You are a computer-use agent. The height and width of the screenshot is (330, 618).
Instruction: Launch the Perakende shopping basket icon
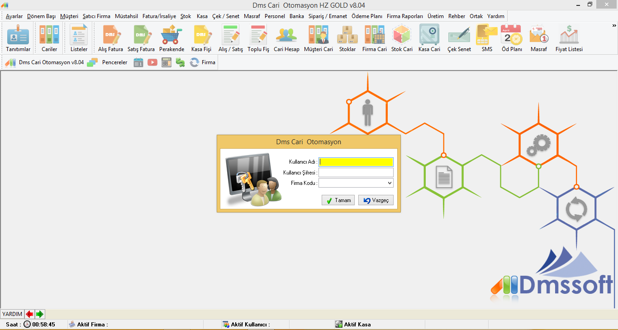(171, 38)
